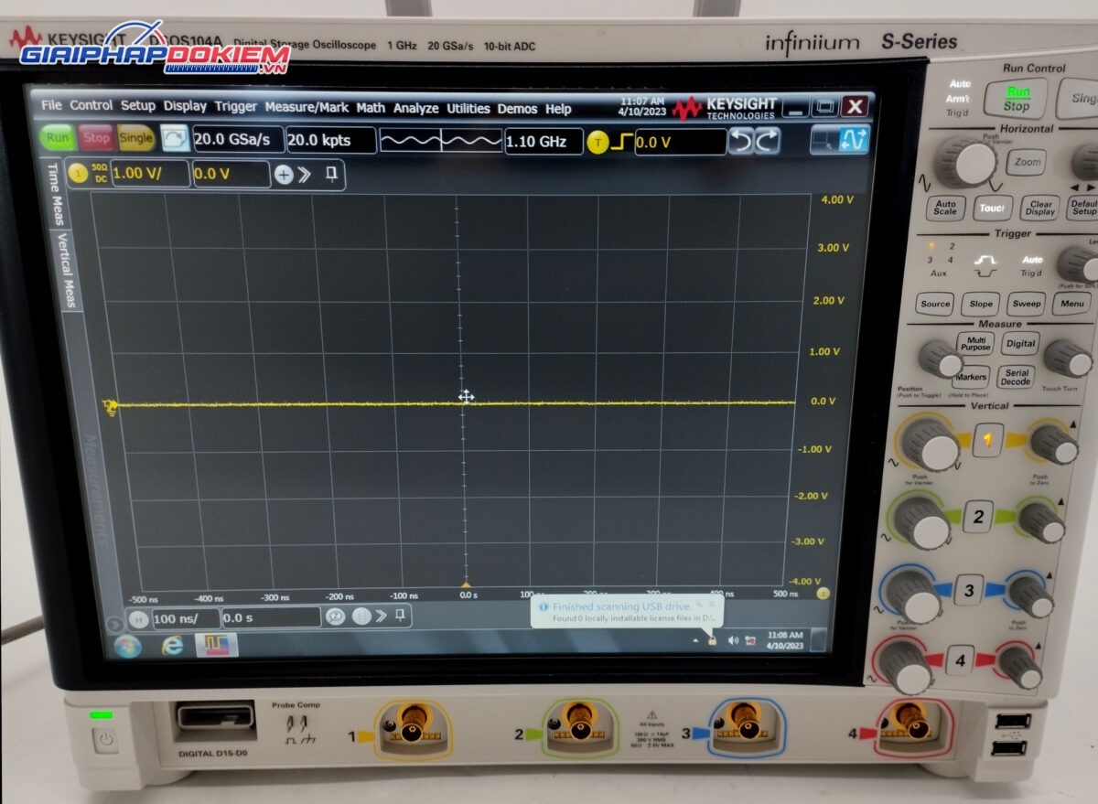Viewport: 1098px width, 804px height.
Task: Click the auto scale icon beside Single
Action: click(x=173, y=139)
